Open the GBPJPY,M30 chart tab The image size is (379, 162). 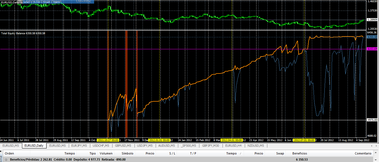coord(211,146)
